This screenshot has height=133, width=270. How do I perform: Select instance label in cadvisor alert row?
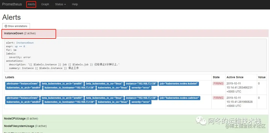coord(141,98)
